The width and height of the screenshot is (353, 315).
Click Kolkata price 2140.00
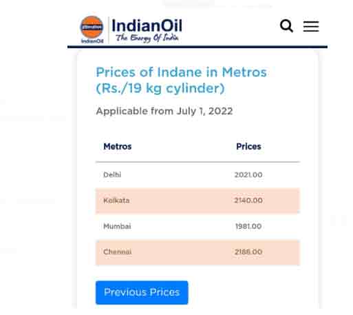[x=248, y=201]
